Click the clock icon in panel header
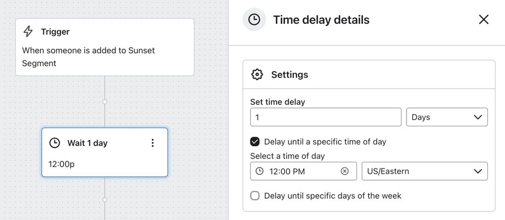The height and width of the screenshot is (220, 505). click(x=254, y=20)
